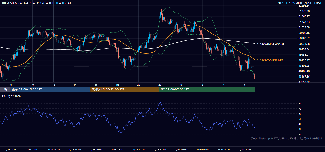Click the price axis label 48167.86

click(304, 77)
